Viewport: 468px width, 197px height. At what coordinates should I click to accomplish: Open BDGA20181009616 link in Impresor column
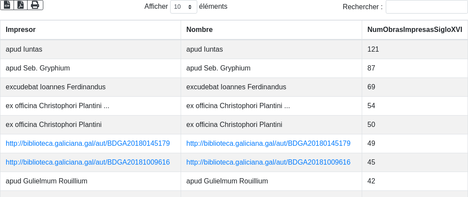(x=87, y=162)
